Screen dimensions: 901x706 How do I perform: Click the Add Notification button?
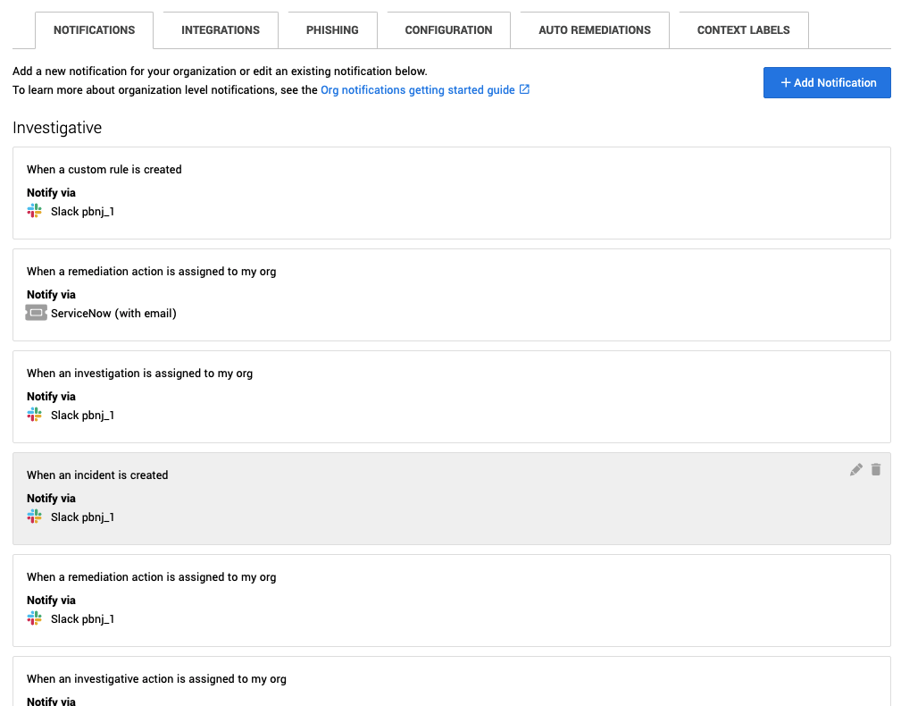826,82
